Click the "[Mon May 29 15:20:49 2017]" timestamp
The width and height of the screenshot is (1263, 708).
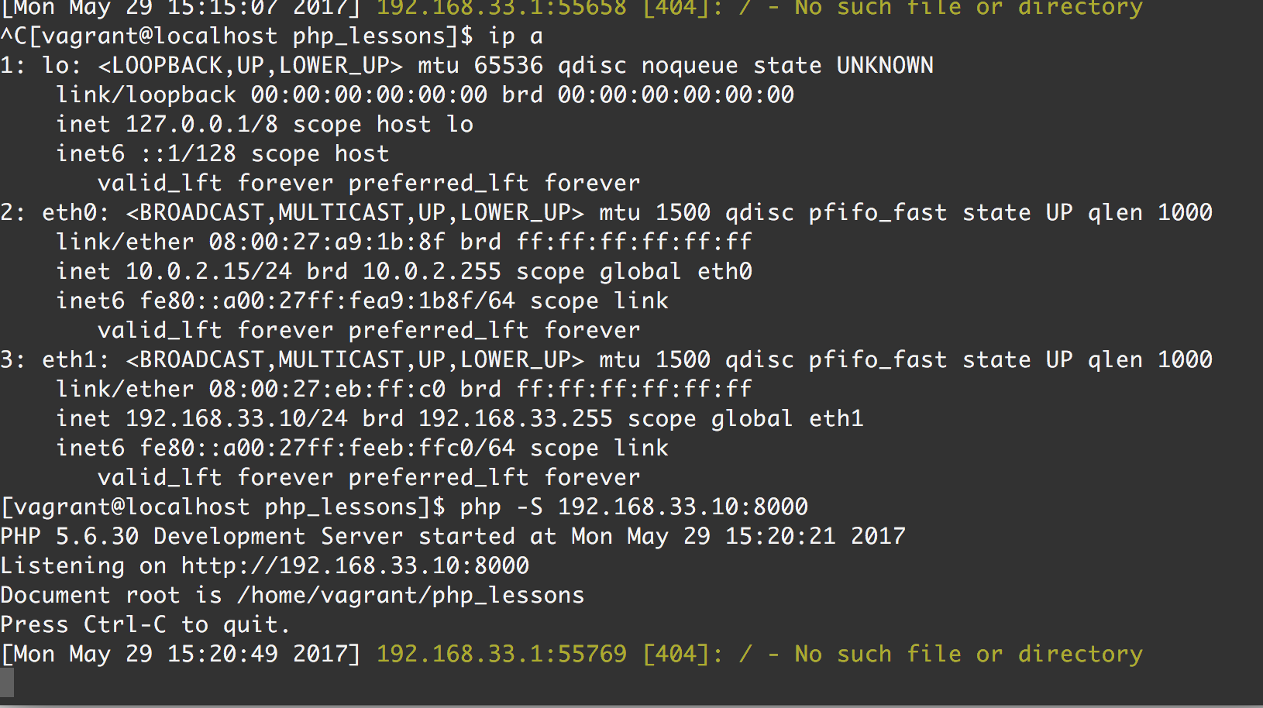click(x=181, y=655)
